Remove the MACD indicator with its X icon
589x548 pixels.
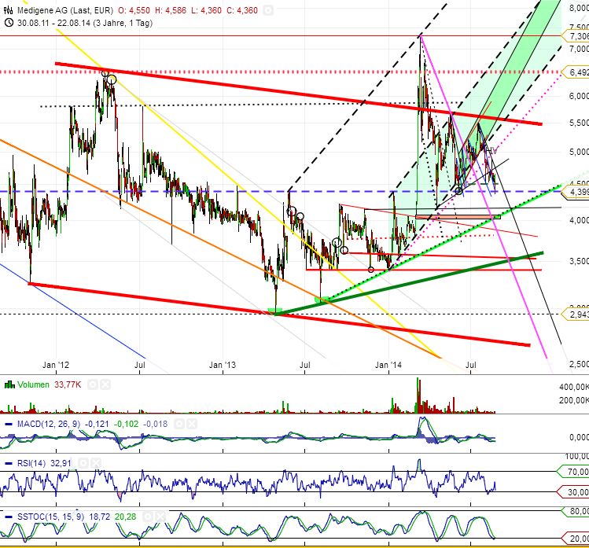coord(192,424)
